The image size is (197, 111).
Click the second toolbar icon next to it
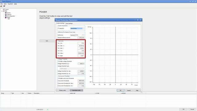pyautogui.click(x=4, y=6)
